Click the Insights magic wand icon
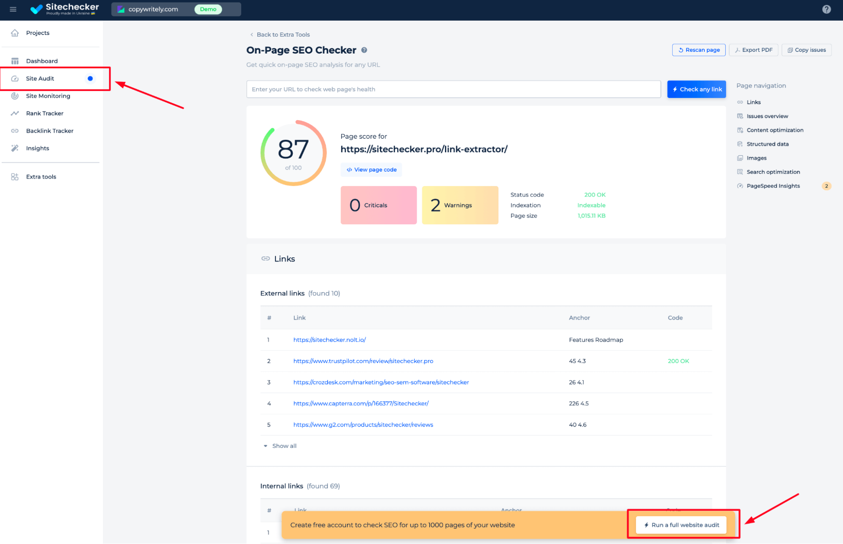This screenshot has height=544, width=843. pos(15,148)
